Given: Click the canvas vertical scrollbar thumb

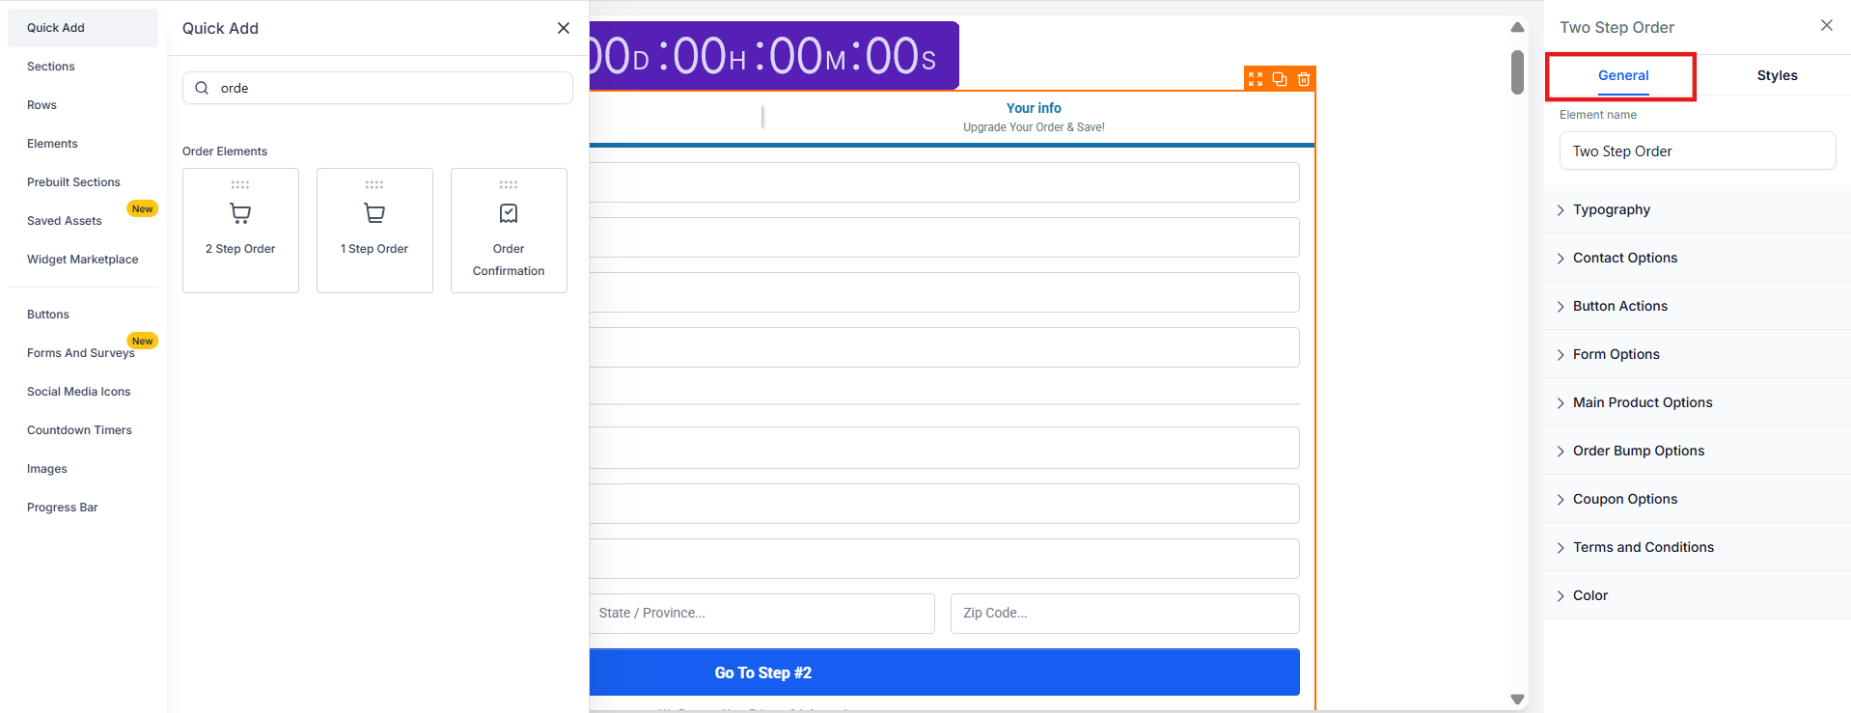Looking at the screenshot, I should (1517, 72).
